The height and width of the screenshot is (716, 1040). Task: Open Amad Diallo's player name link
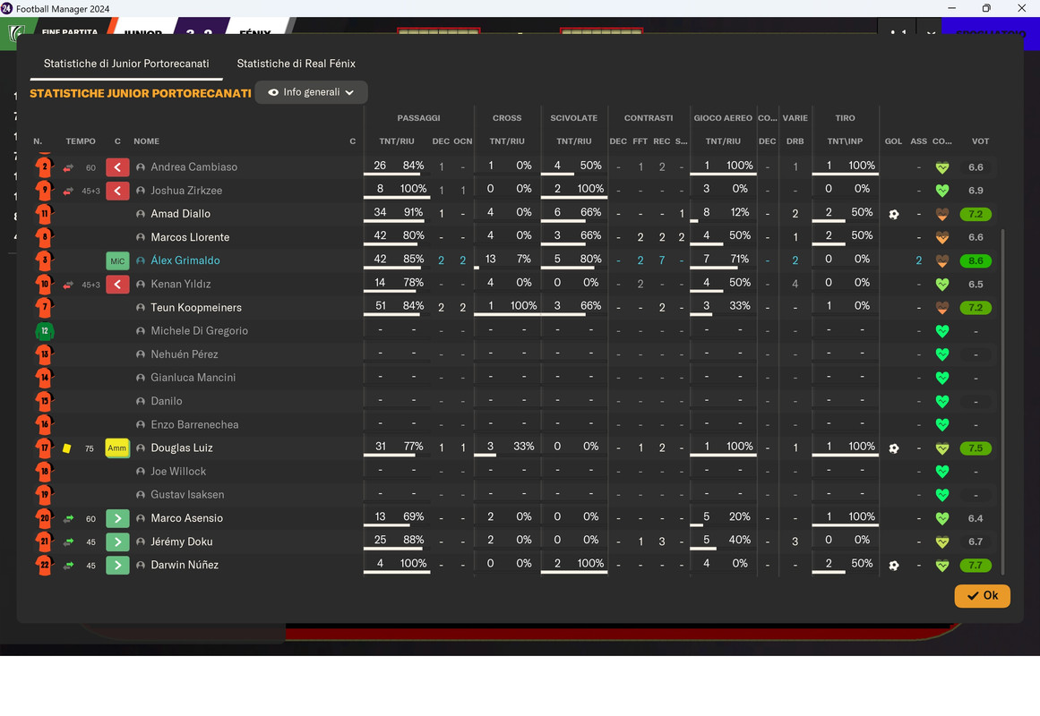coord(180,214)
